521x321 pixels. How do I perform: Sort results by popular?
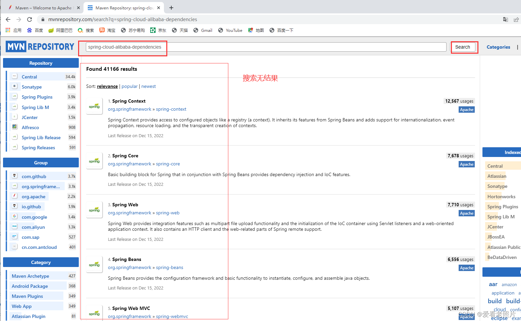(129, 86)
